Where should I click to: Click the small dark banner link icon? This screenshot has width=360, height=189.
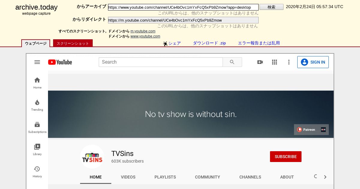pyautogui.click(x=323, y=130)
